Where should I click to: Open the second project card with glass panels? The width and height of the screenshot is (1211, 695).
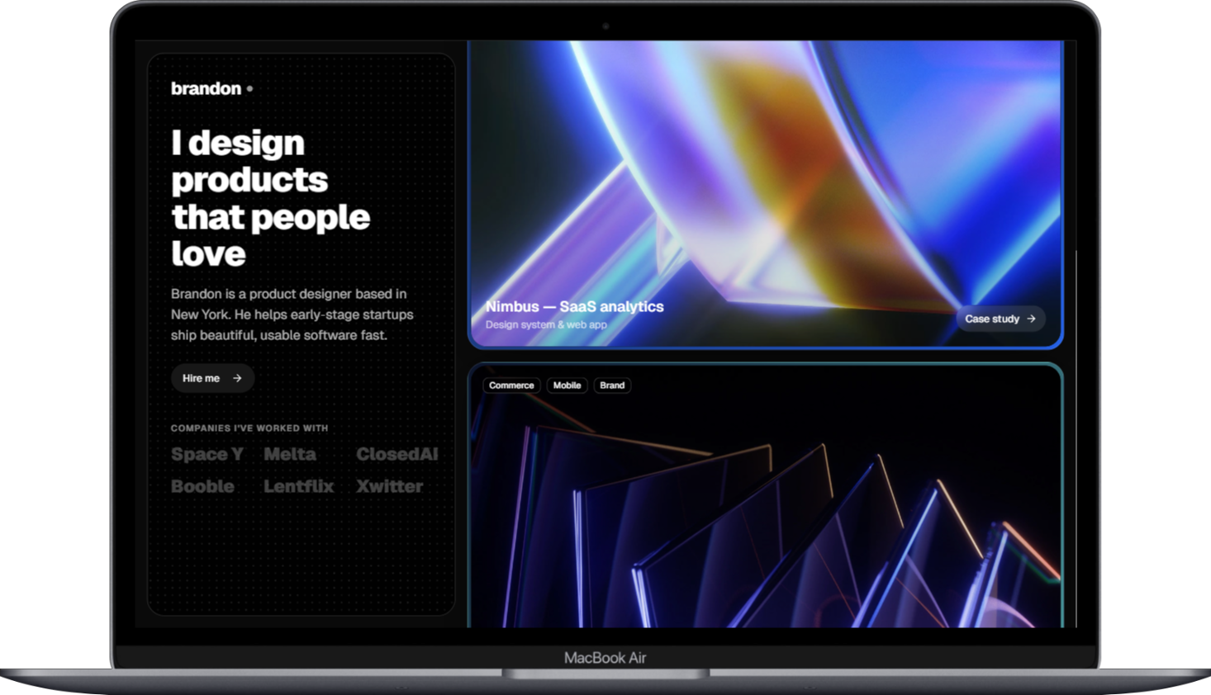(764, 512)
